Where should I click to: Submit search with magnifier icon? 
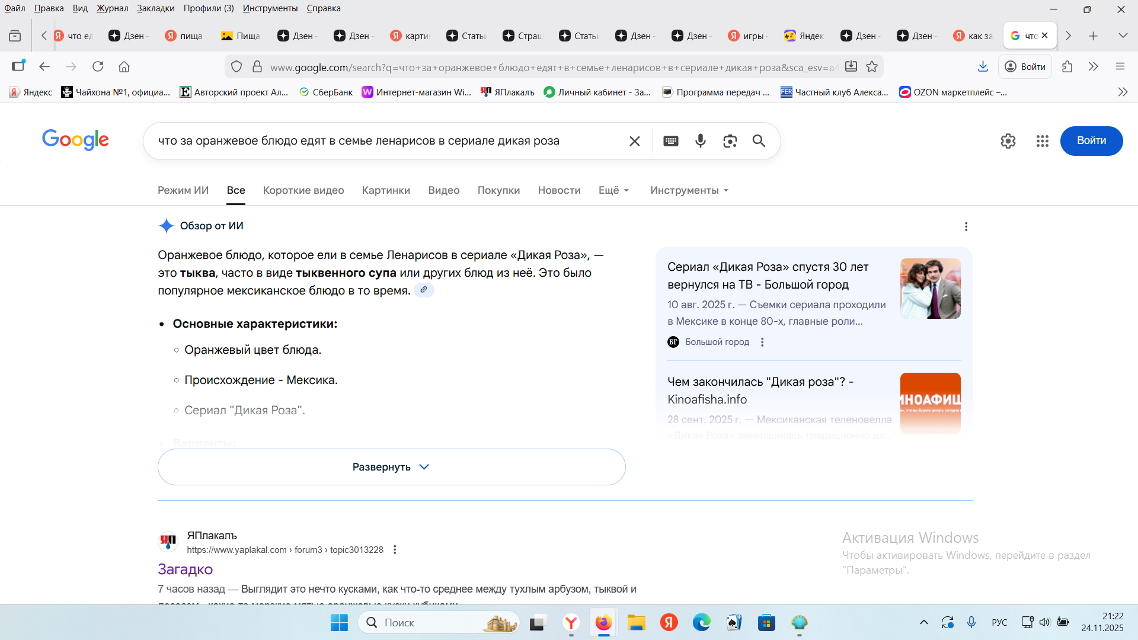click(759, 141)
